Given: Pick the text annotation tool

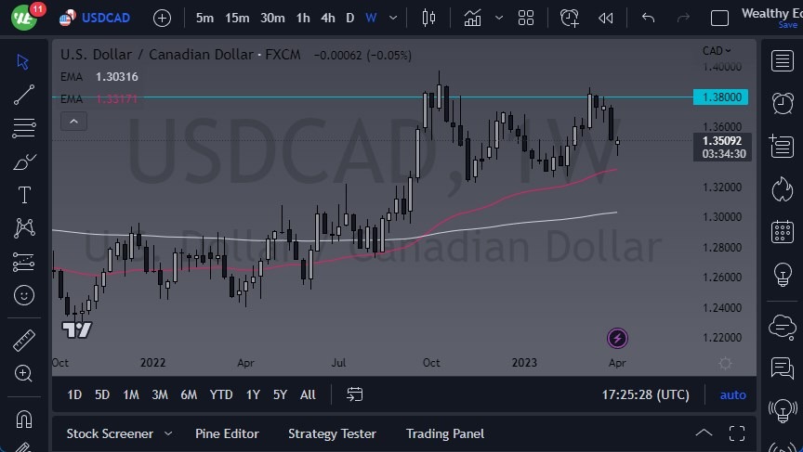Looking at the screenshot, I should pyautogui.click(x=24, y=195).
